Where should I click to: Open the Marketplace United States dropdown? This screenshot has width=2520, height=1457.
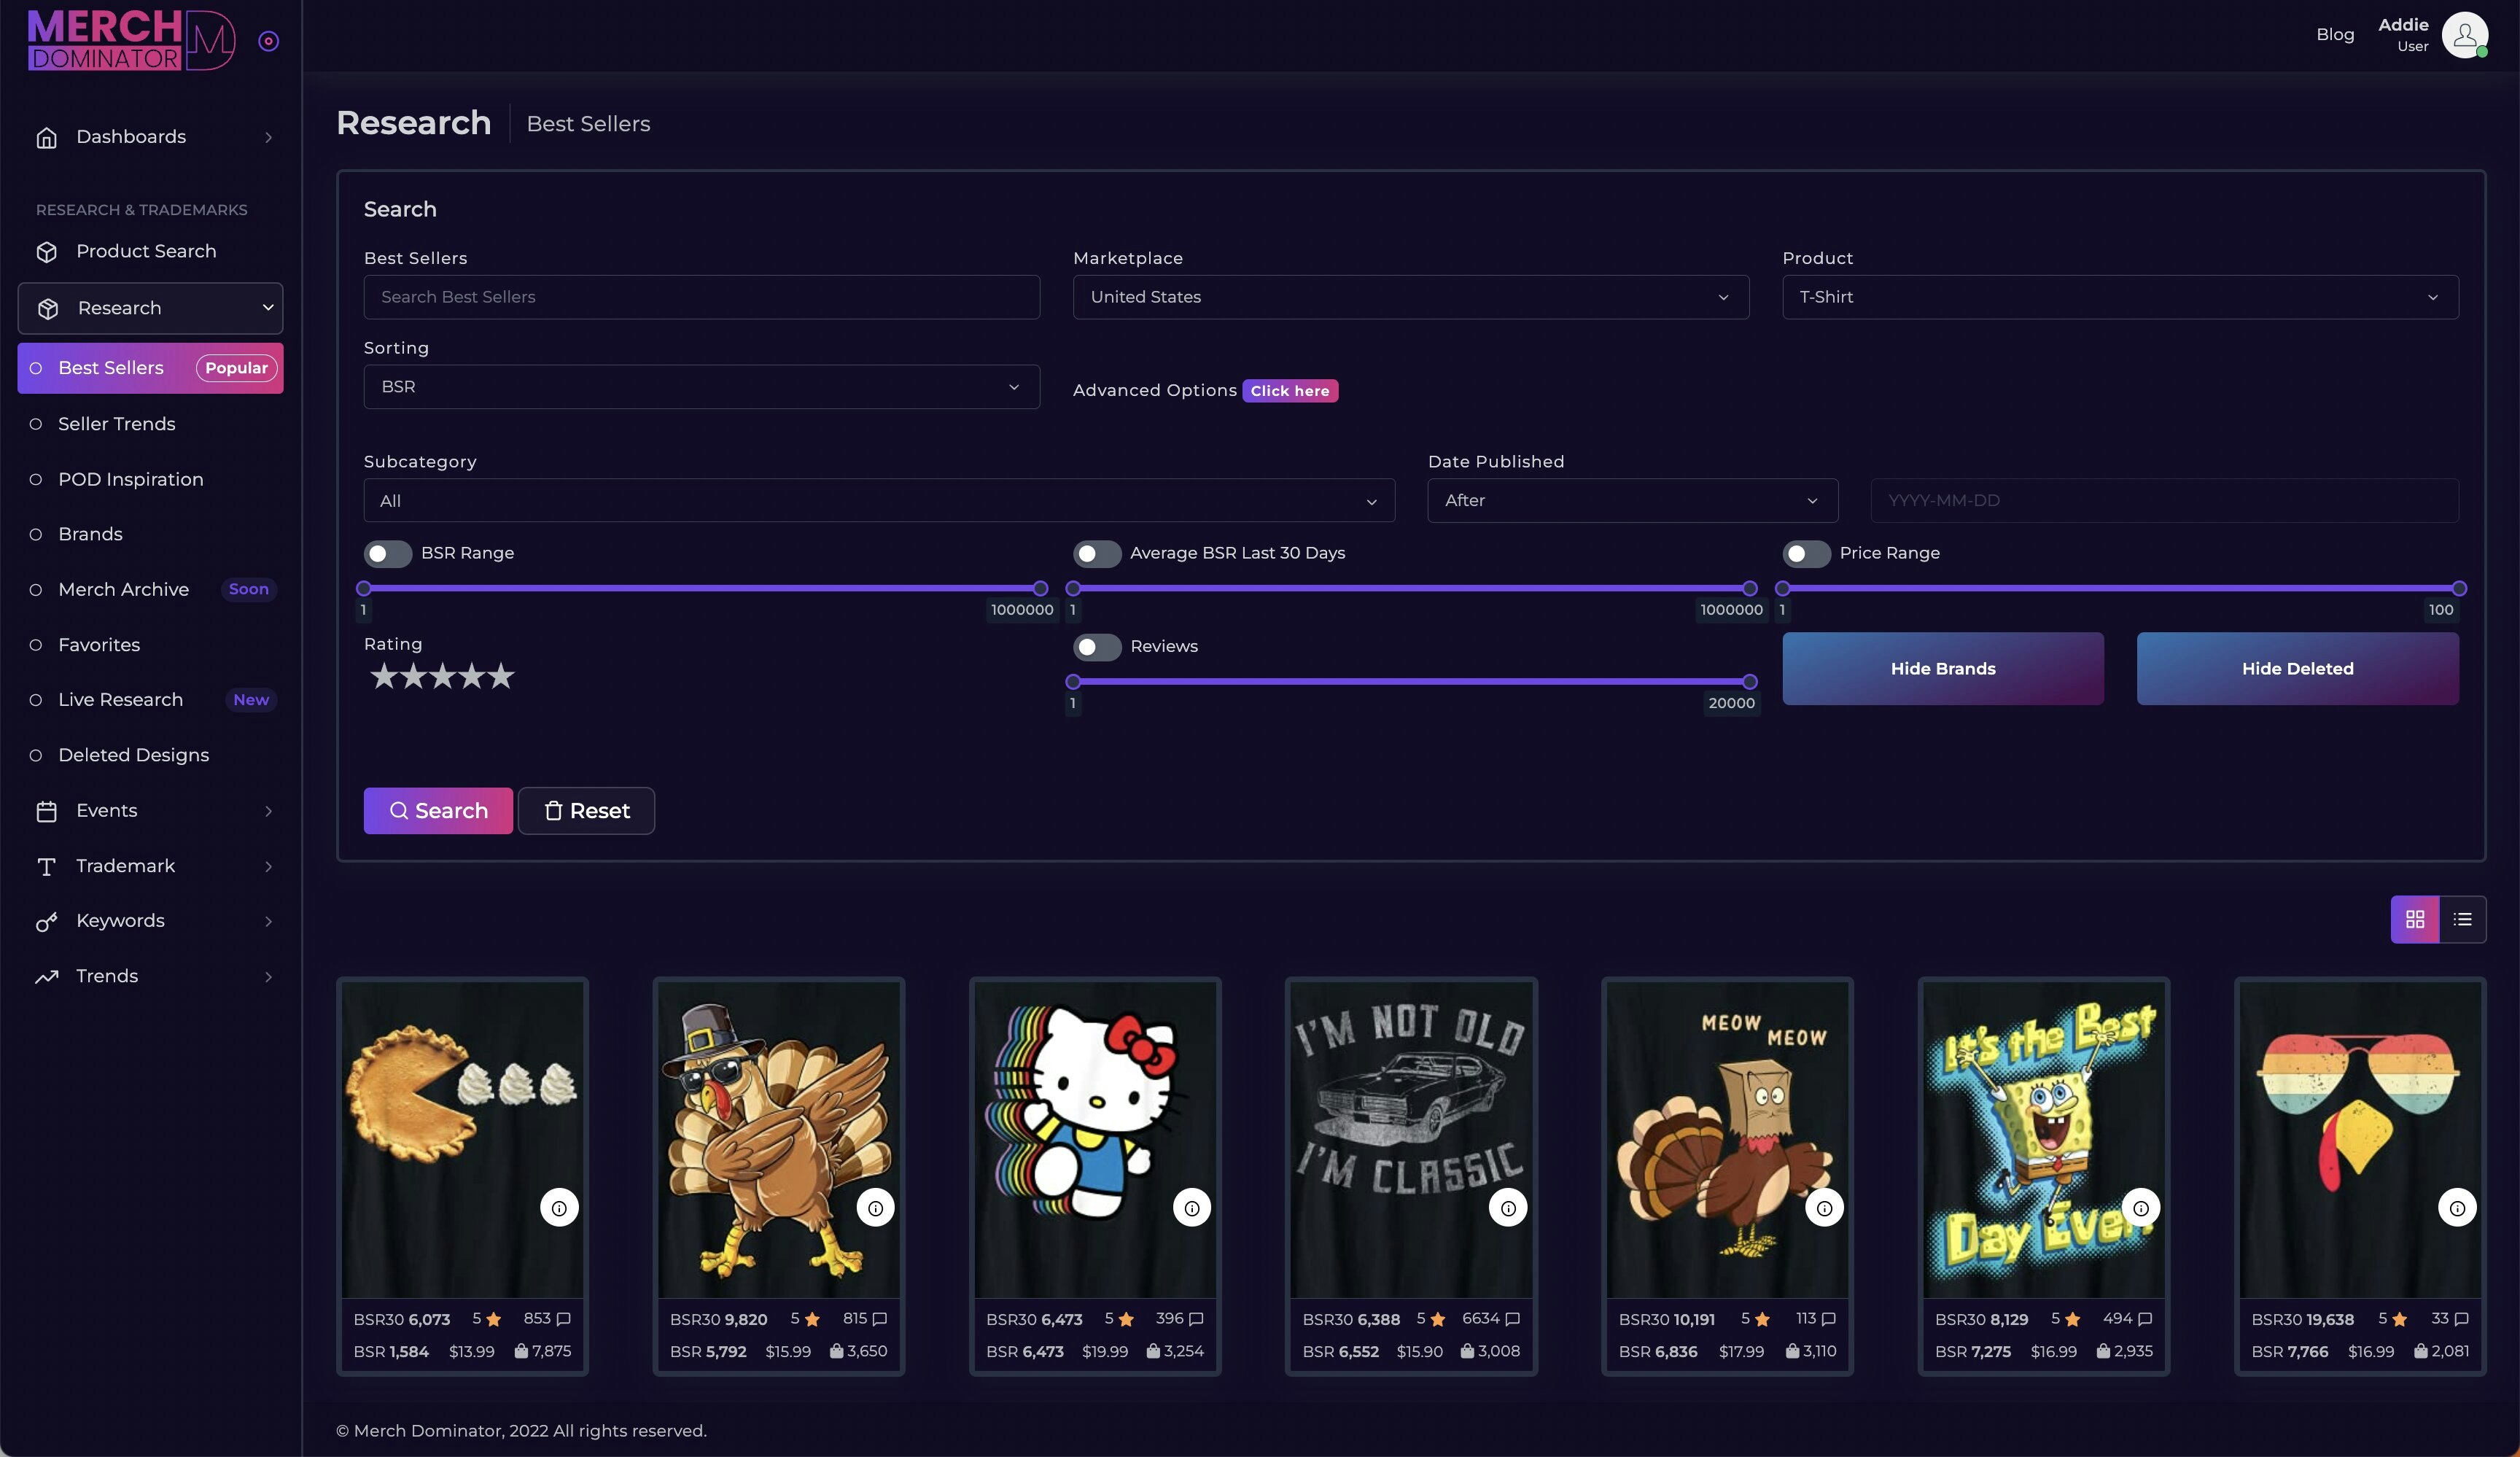(x=1410, y=297)
